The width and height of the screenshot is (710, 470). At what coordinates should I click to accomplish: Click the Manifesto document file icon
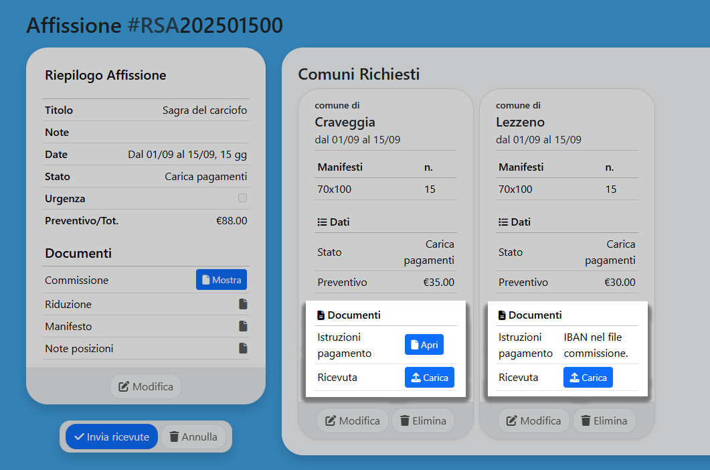[x=243, y=327]
